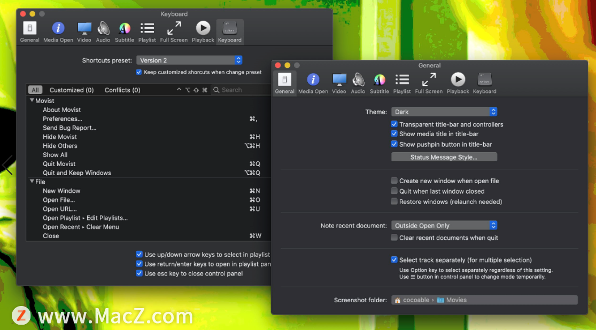Toggle Control modifier filter in shortcut list
The height and width of the screenshot is (330, 596).
(x=179, y=90)
